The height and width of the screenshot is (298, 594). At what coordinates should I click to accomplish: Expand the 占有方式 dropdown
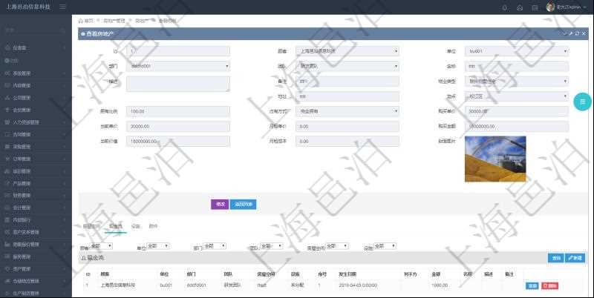coord(347,110)
